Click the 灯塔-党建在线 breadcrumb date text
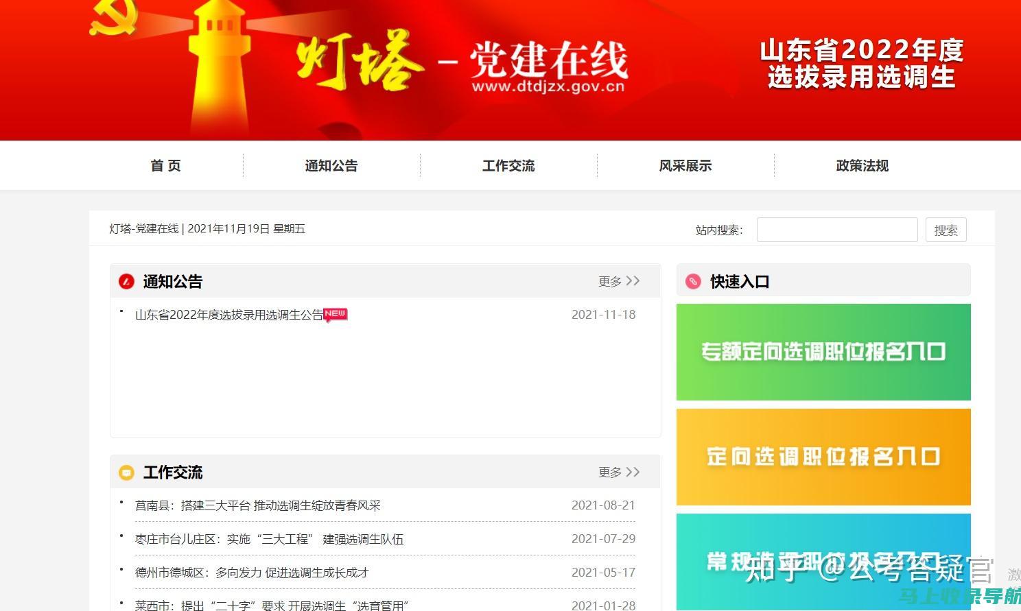The image size is (1021, 611). 207,229
